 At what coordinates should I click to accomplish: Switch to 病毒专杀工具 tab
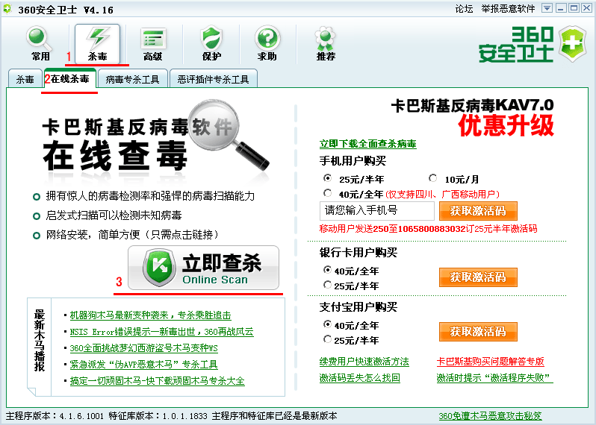tap(132, 78)
